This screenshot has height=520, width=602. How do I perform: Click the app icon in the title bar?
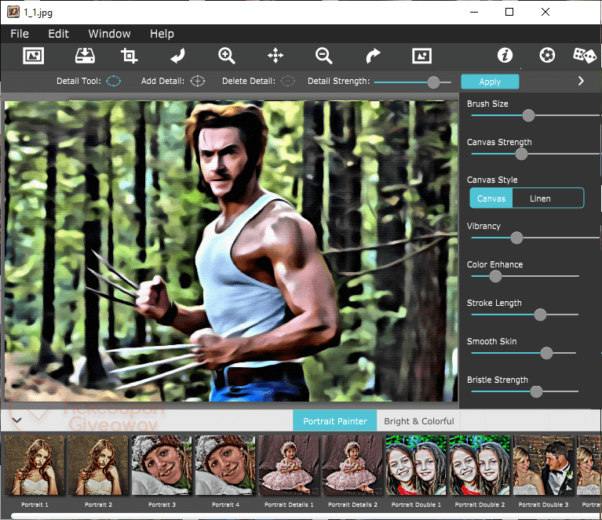[13, 12]
